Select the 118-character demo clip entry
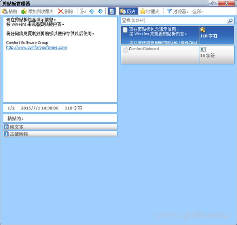This screenshot has width=237, height=225. [x=177, y=35]
